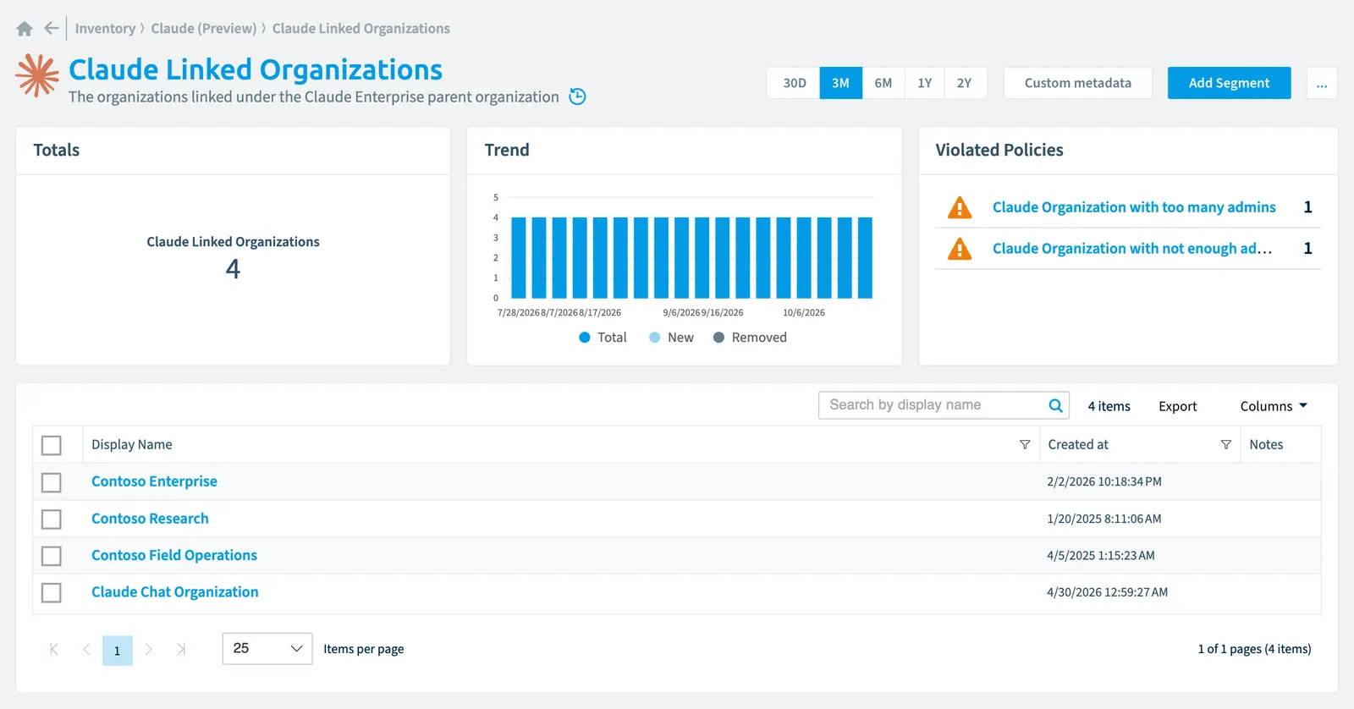
Task: Click page number 1 in pagination
Action: coord(117,650)
